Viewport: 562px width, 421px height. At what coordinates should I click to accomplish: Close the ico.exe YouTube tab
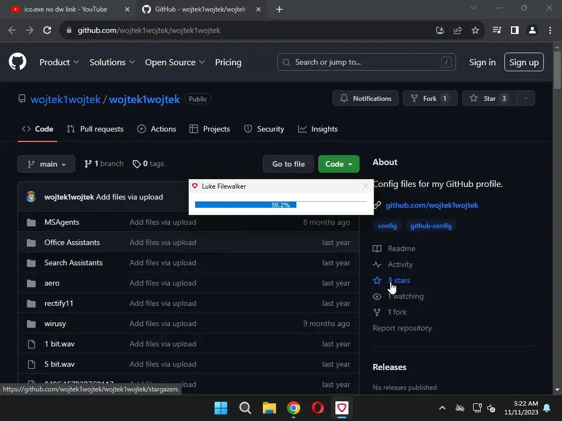coord(127,9)
